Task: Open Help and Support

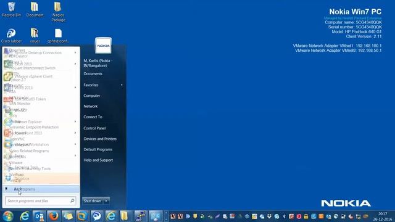Action: coord(98,160)
